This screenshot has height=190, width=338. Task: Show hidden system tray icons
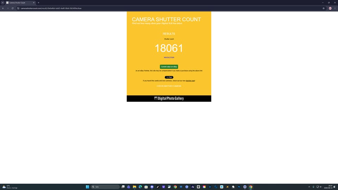309,187
